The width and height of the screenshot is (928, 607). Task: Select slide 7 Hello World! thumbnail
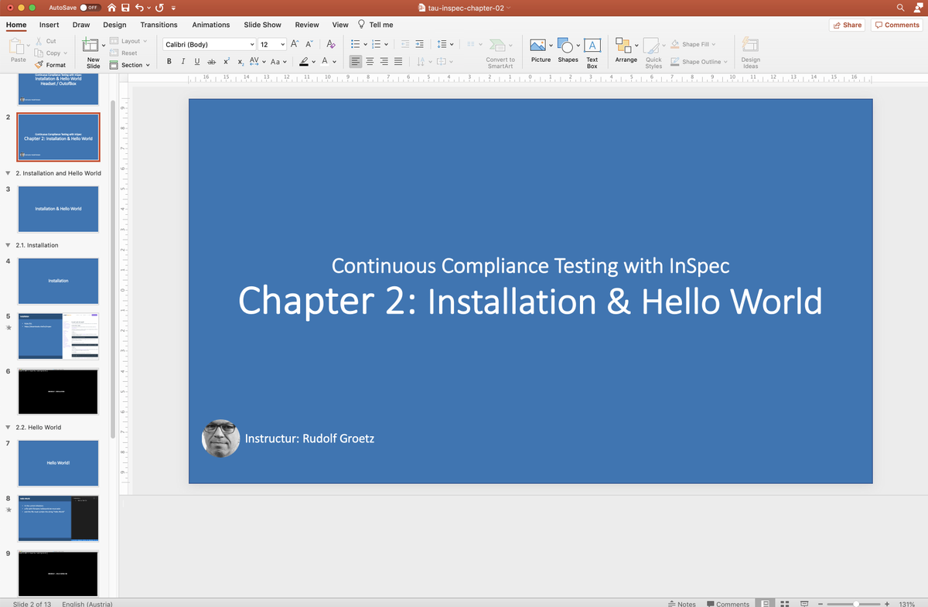(x=58, y=462)
